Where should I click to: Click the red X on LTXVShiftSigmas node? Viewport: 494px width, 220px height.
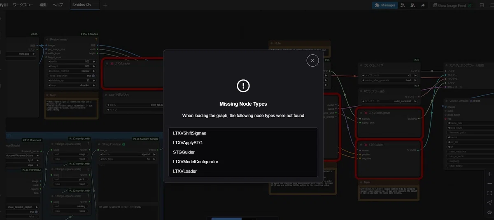366,112
